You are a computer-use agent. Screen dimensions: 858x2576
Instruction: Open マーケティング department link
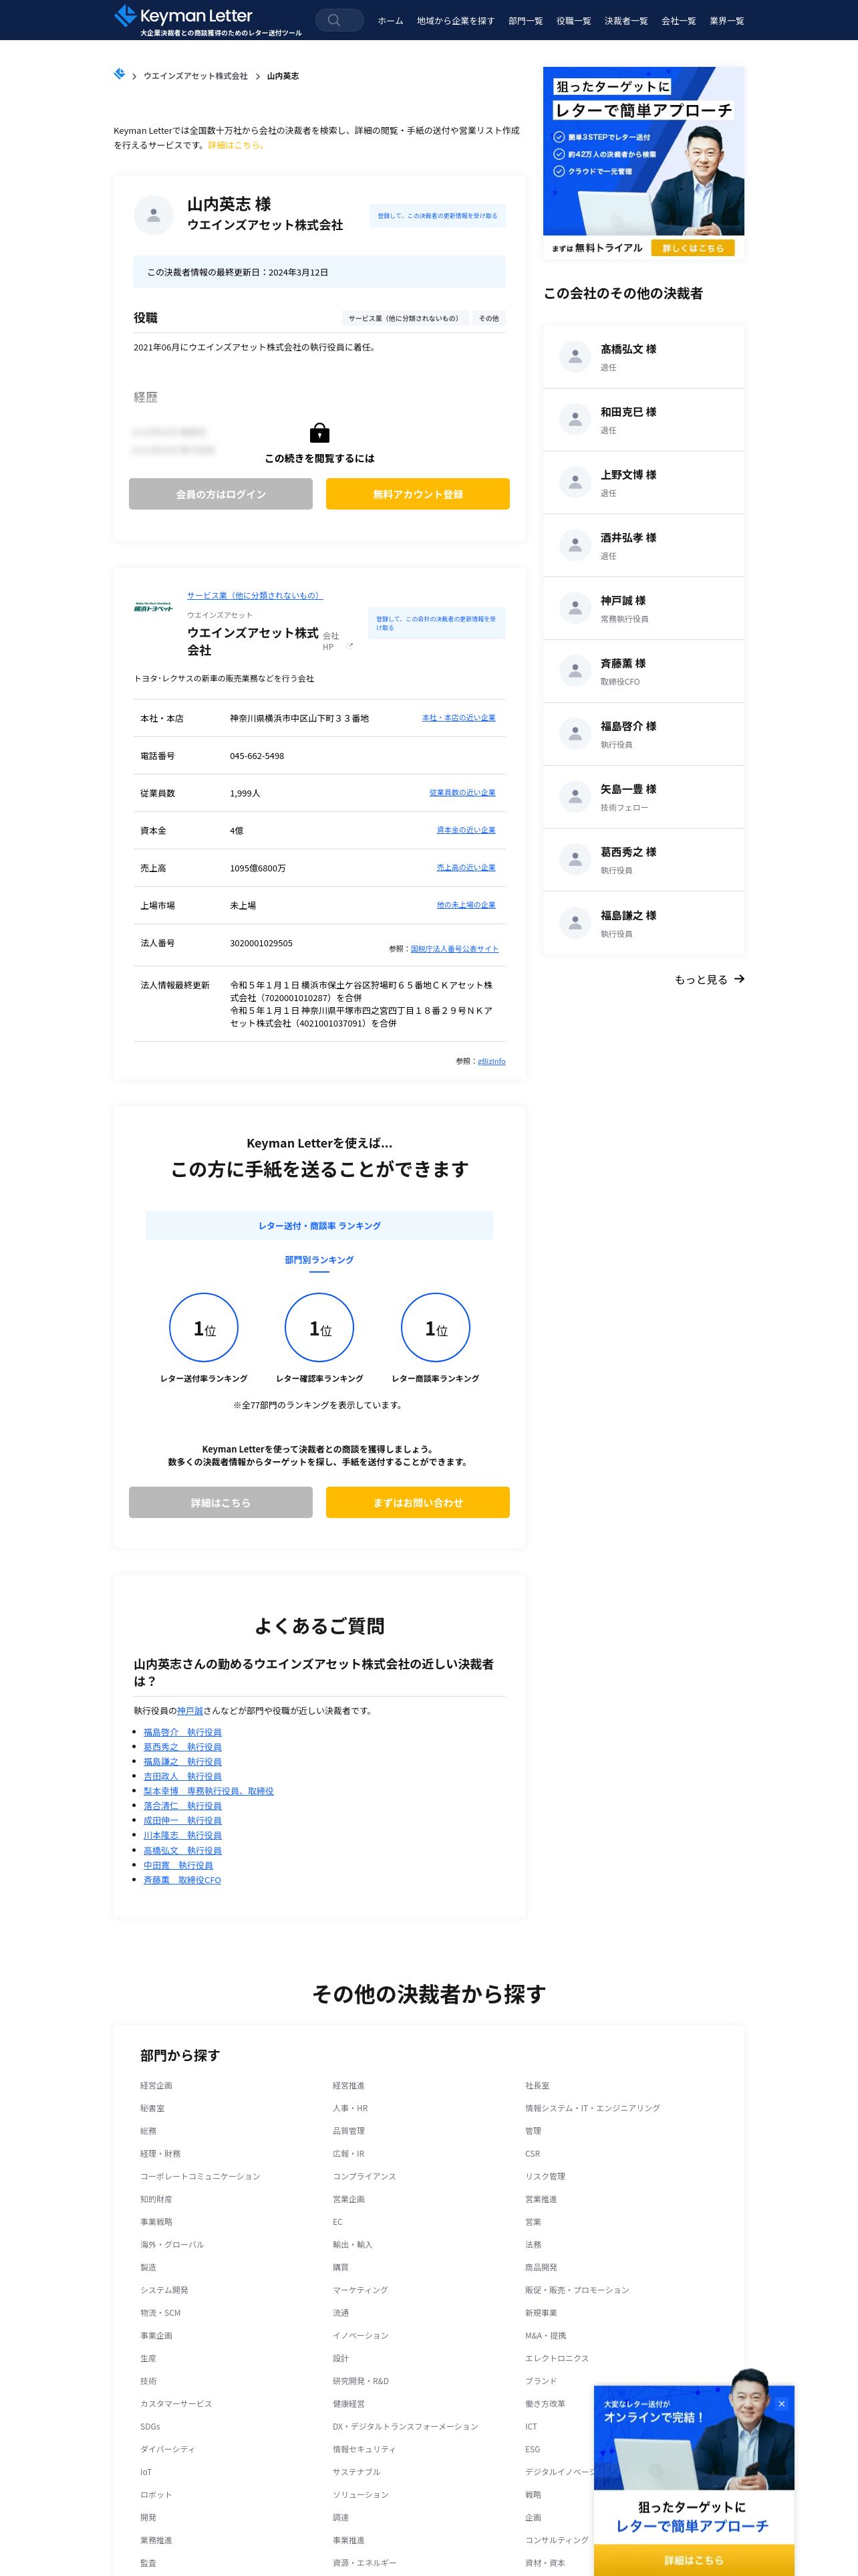point(361,2289)
